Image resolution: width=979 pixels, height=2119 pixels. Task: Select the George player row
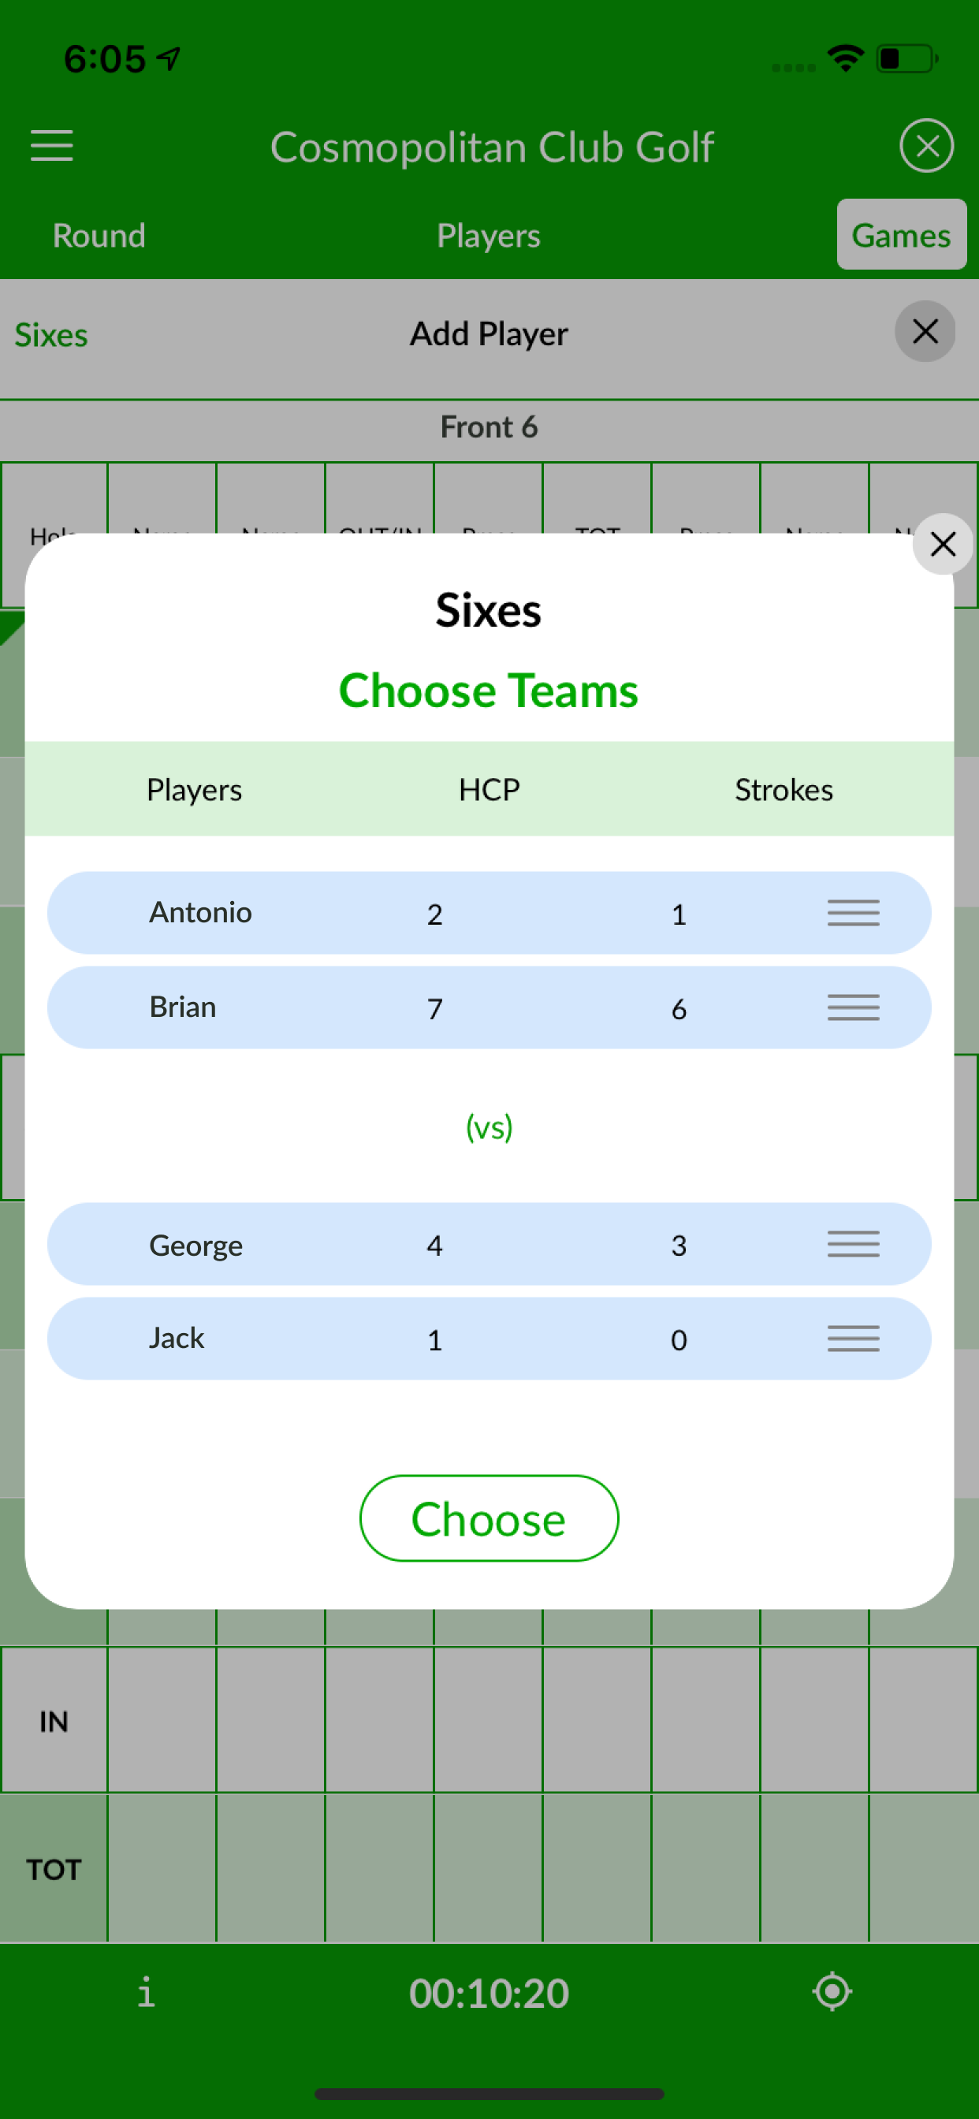(x=411, y=1244)
